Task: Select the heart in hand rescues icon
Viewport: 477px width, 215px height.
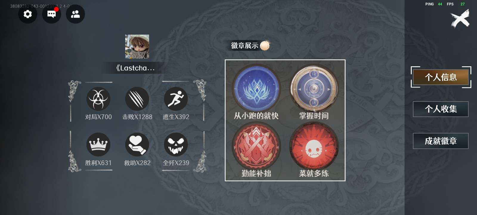Action: [137, 145]
